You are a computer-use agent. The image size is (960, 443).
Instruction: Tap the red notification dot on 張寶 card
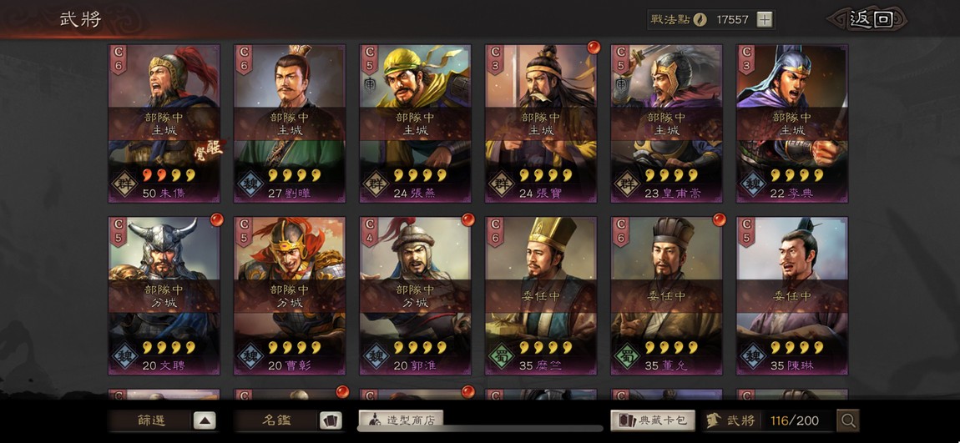(594, 47)
